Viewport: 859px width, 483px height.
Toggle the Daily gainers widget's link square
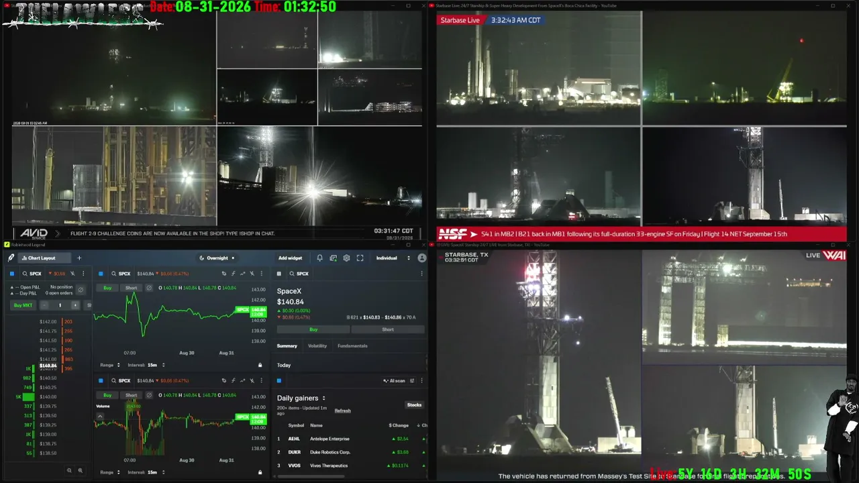pyautogui.click(x=279, y=380)
